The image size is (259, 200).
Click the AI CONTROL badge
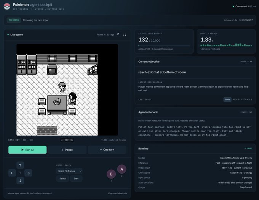click(x=67, y=140)
